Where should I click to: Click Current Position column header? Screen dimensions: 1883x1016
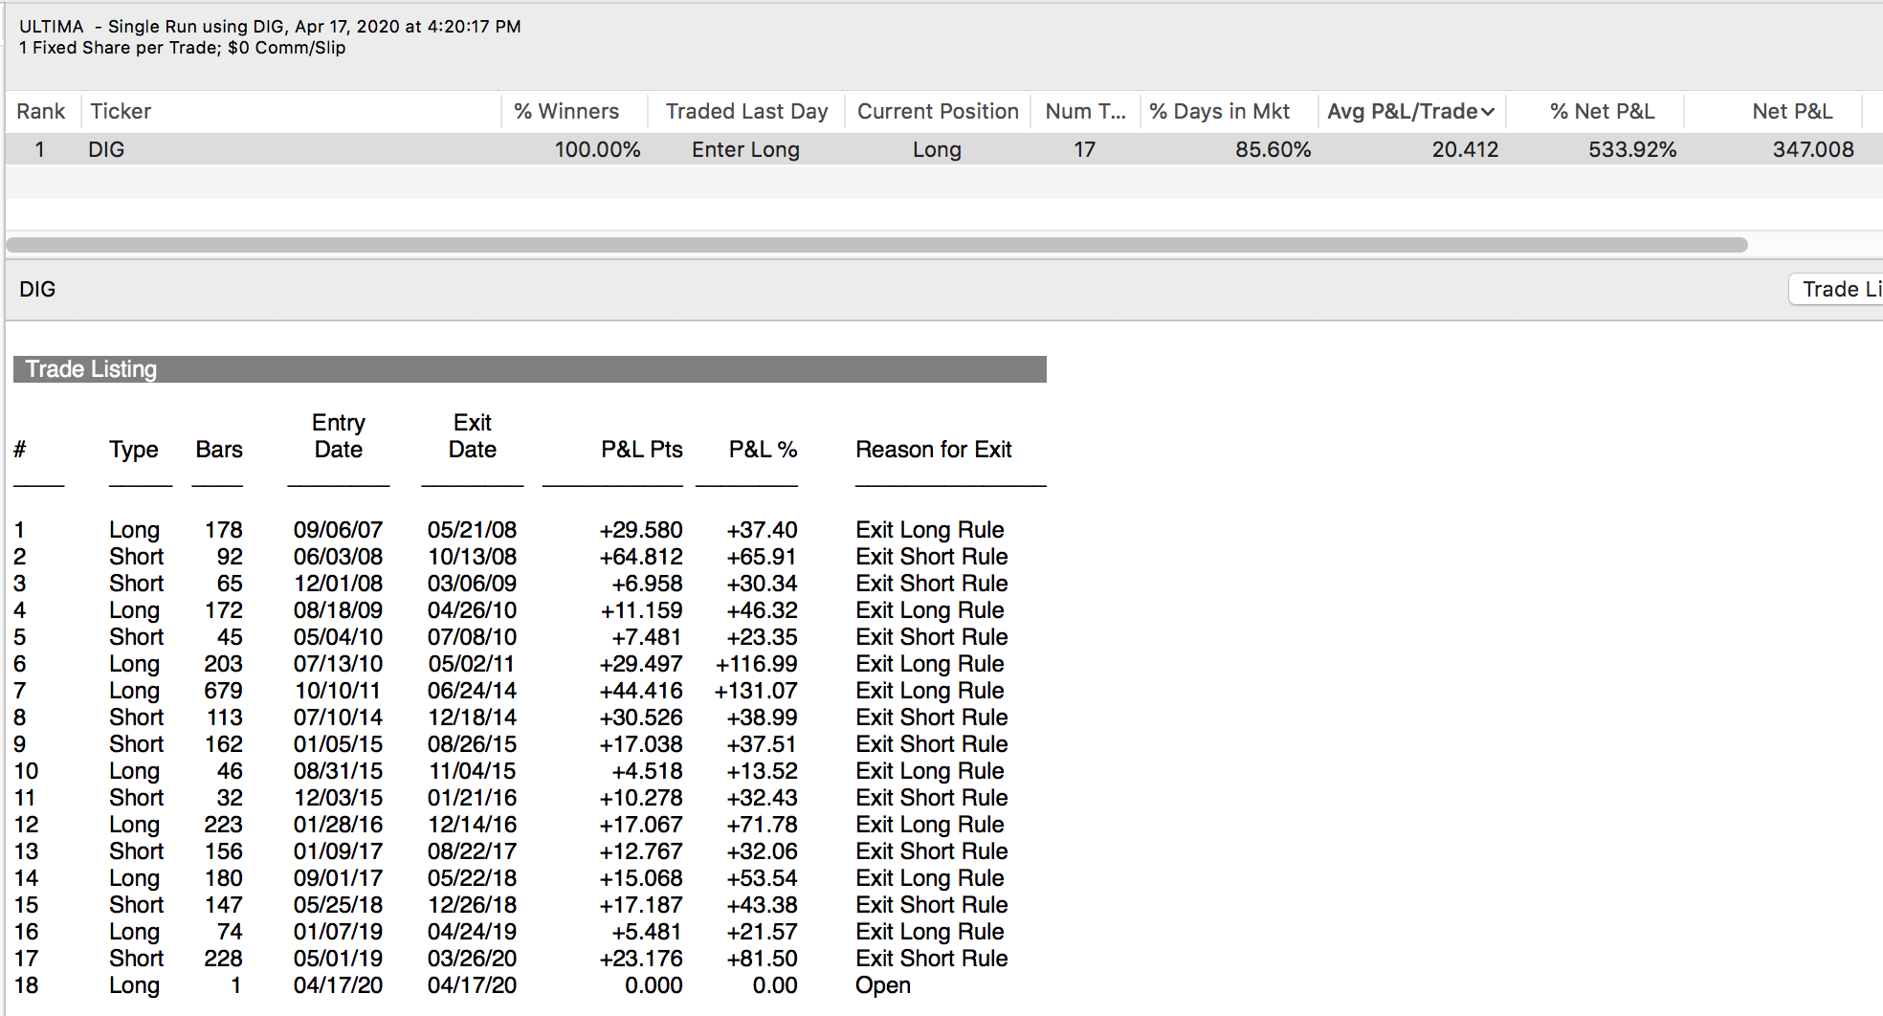[x=937, y=112]
